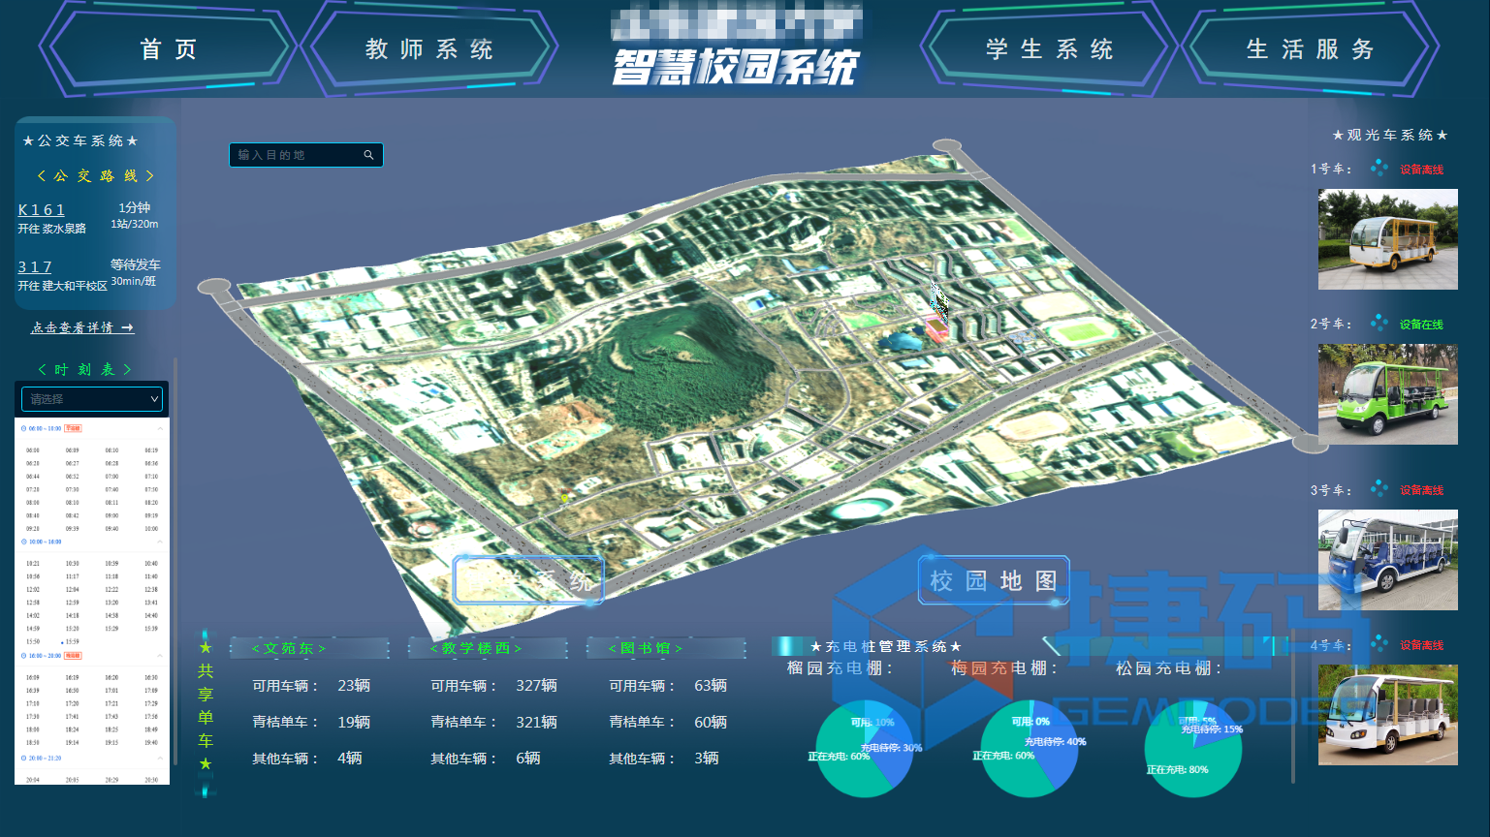
Task: Click the search magnifier icon in destination box
Action: pos(368,154)
